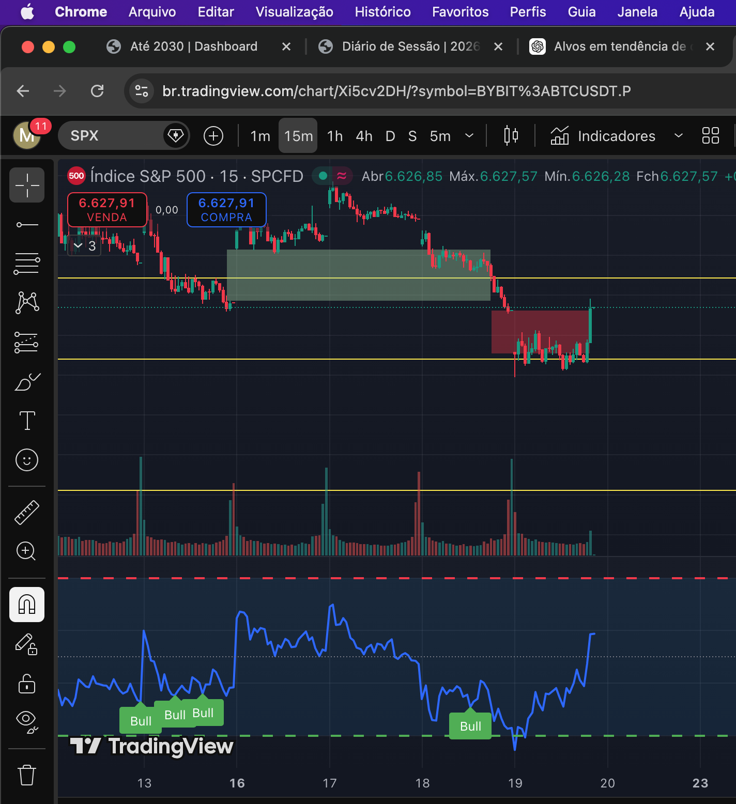Click the blue COMPRA buy button
The image size is (736, 804).
tap(226, 210)
